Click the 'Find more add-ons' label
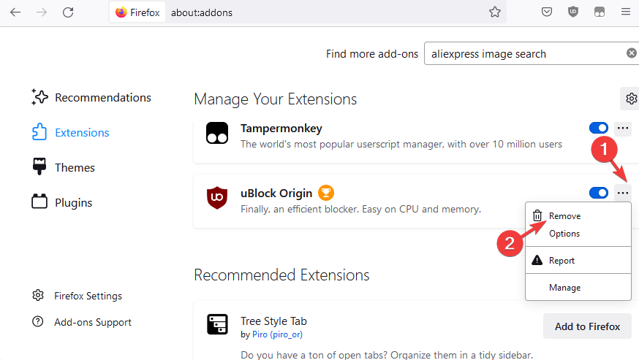 (372, 54)
